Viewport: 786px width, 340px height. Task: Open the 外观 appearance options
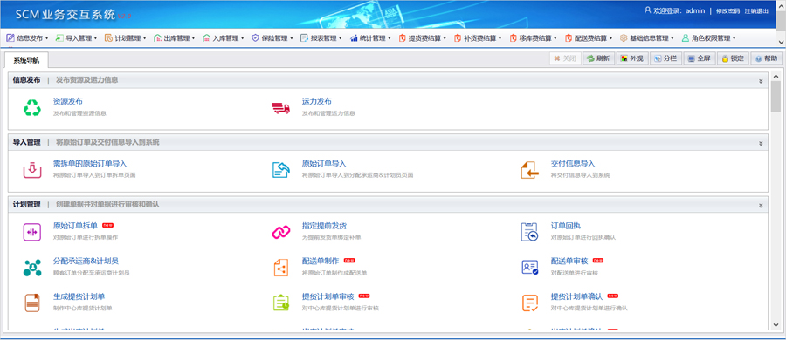632,58
